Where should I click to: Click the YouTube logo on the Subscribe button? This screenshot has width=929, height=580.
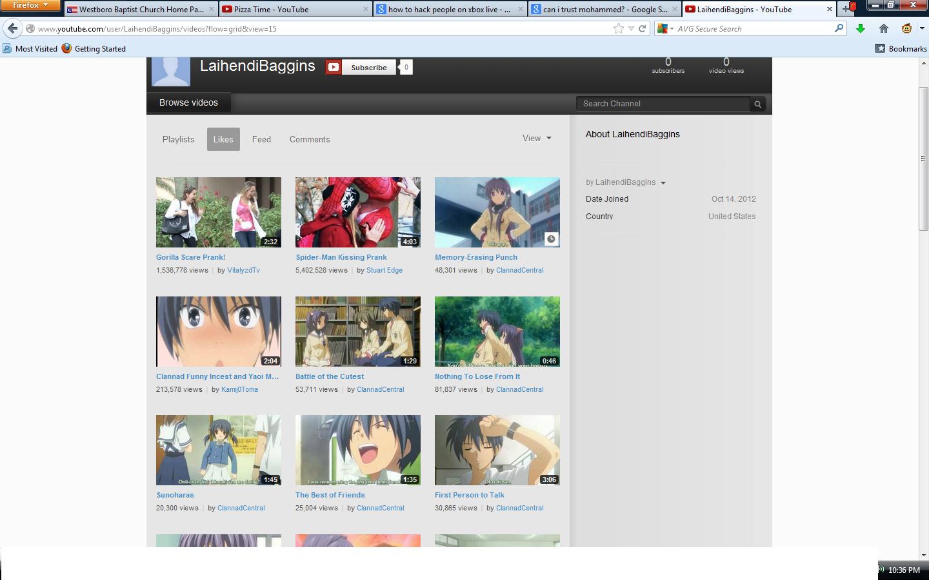point(334,67)
